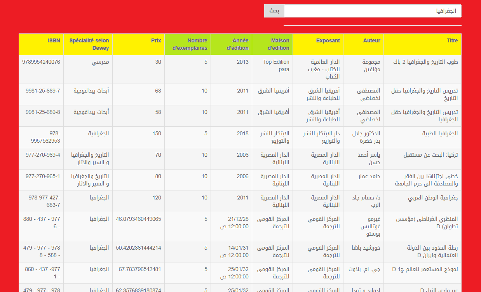Focus the search field containing الجغرافيا

(373, 11)
